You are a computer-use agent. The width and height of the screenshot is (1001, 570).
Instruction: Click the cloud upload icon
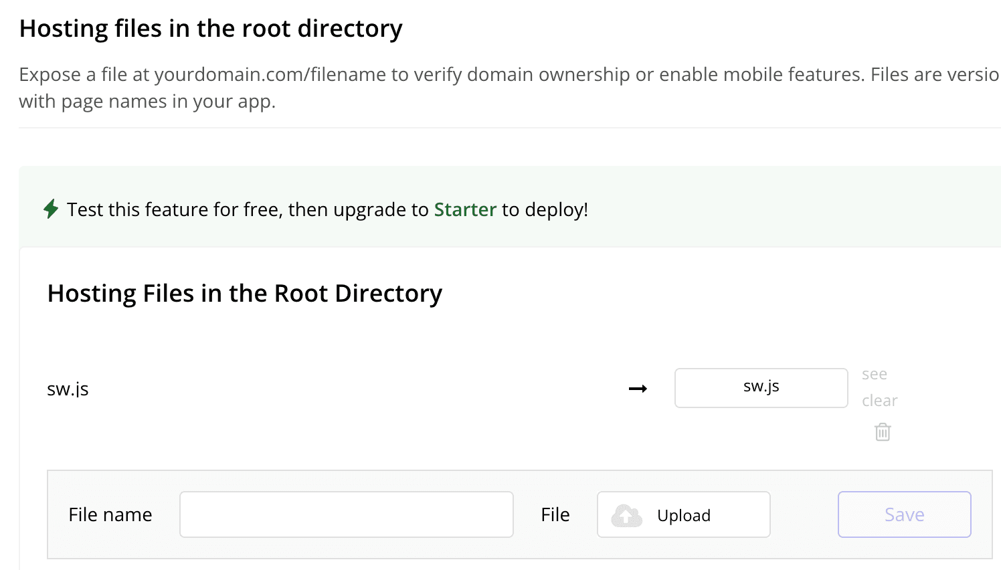pyautogui.click(x=626, y=515)
